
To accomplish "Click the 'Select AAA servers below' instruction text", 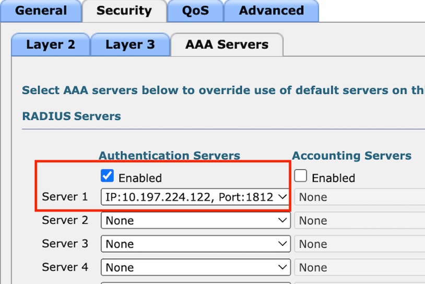I will click(x=223, y=90).
